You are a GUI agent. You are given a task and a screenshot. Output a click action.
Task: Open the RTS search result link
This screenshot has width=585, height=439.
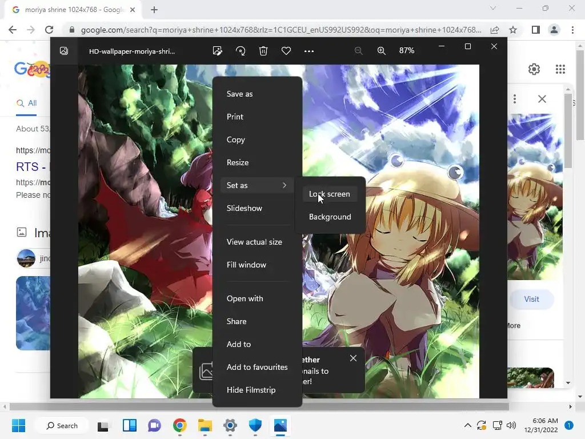[x=32, y=166]
